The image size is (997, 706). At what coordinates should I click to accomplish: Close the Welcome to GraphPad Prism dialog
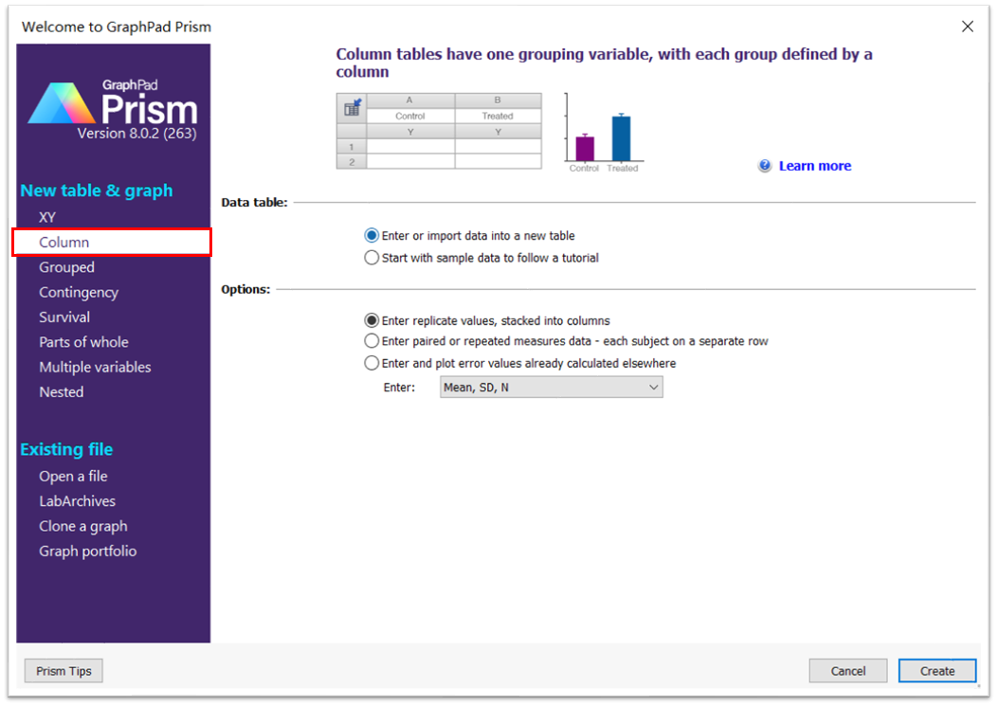(967, 27)
